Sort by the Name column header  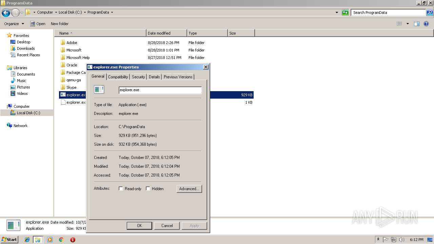pos(100,33)
